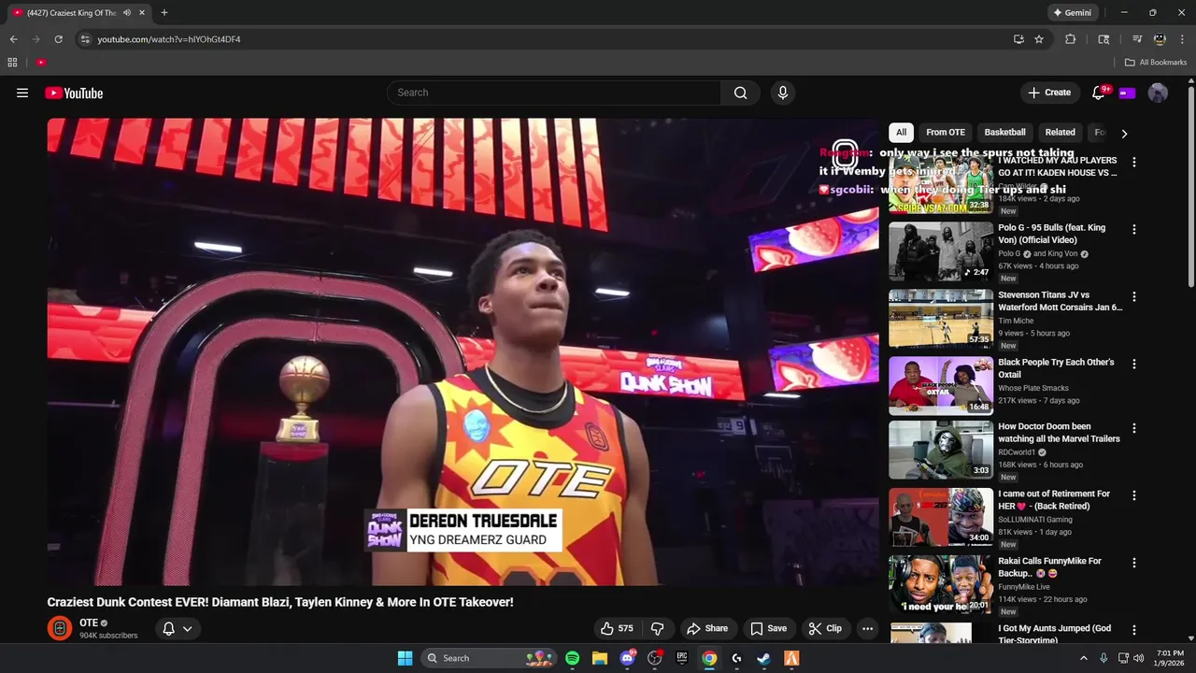
Task: Open Epic Games Launcher from taskbar
Action: [x=682, y=658]
